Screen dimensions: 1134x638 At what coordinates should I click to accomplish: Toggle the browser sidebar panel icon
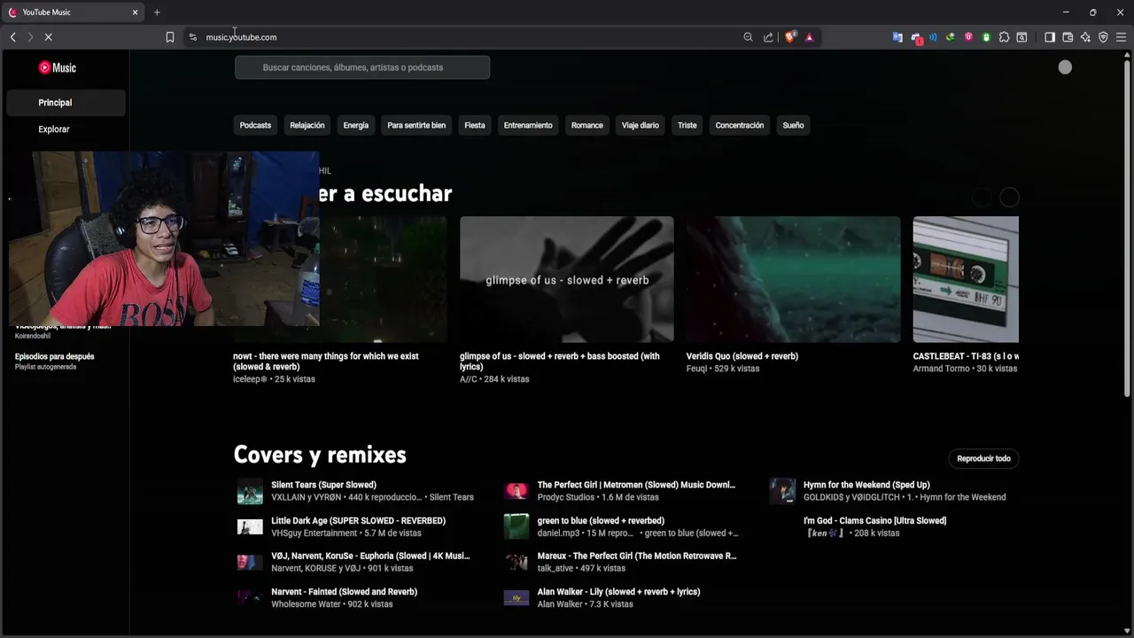tap(1050, 37)
